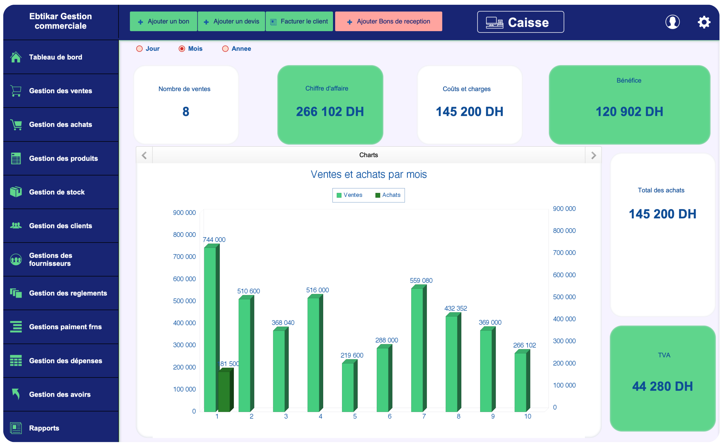
Task: Click the month 4 bar labeled 516 000
Action: 315,353
